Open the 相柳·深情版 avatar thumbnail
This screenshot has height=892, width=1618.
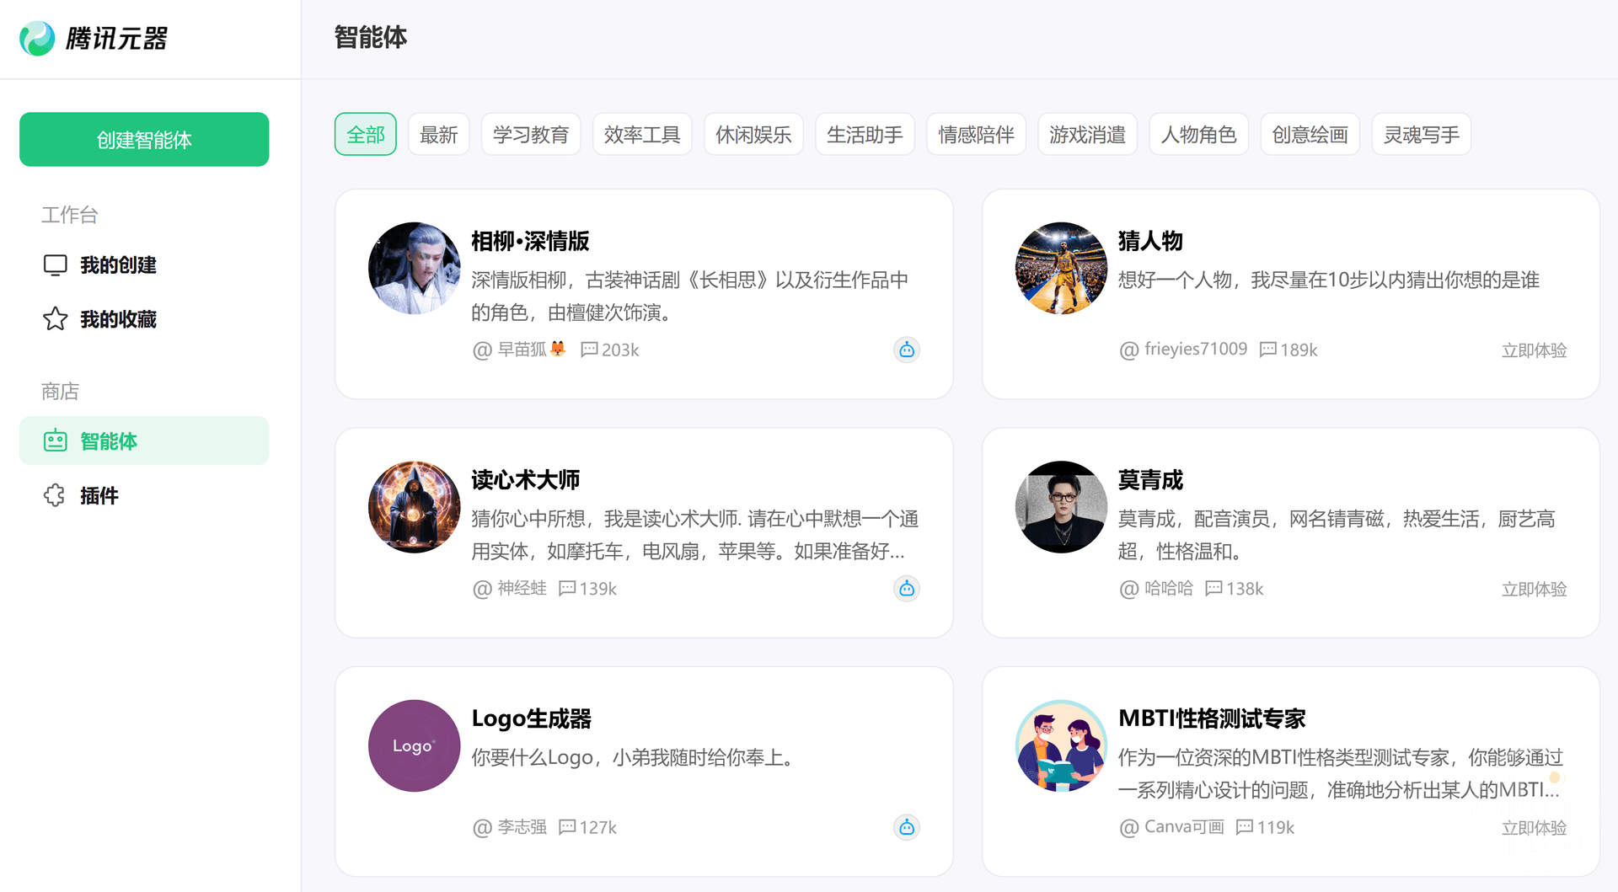414,268
